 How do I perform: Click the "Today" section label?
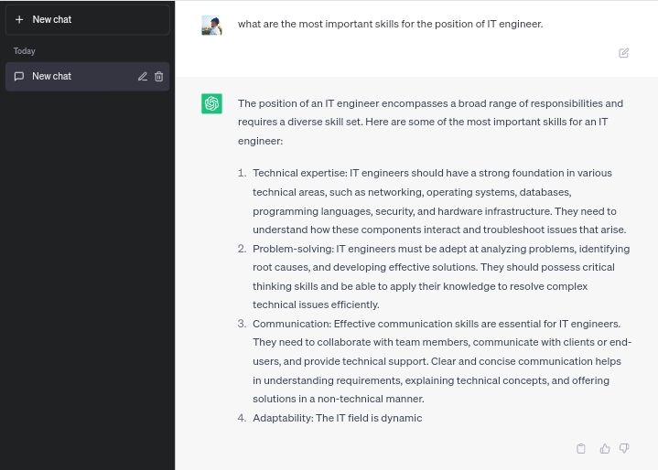point(25,51)
